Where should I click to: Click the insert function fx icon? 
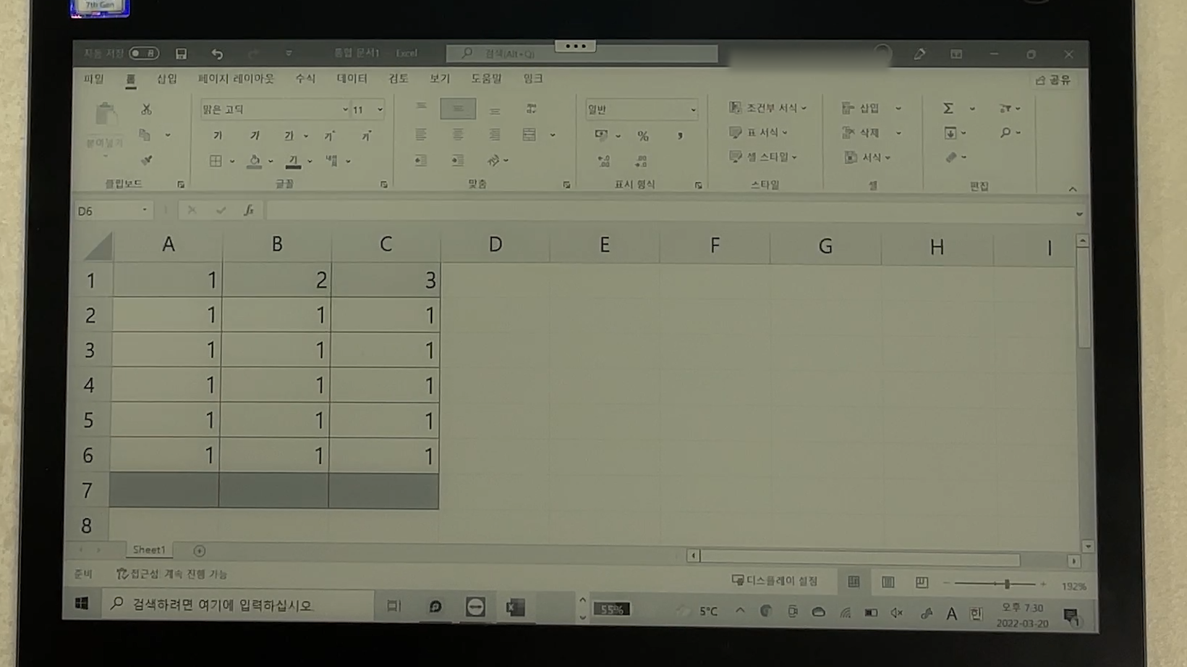[249, 211]
